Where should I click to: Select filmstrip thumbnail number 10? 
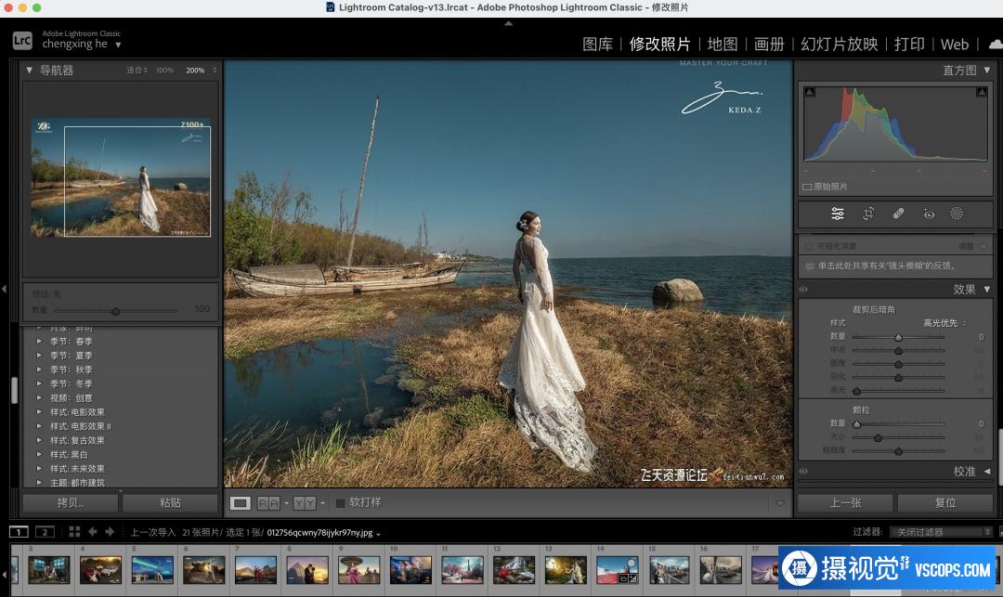(x=410, y=569)
